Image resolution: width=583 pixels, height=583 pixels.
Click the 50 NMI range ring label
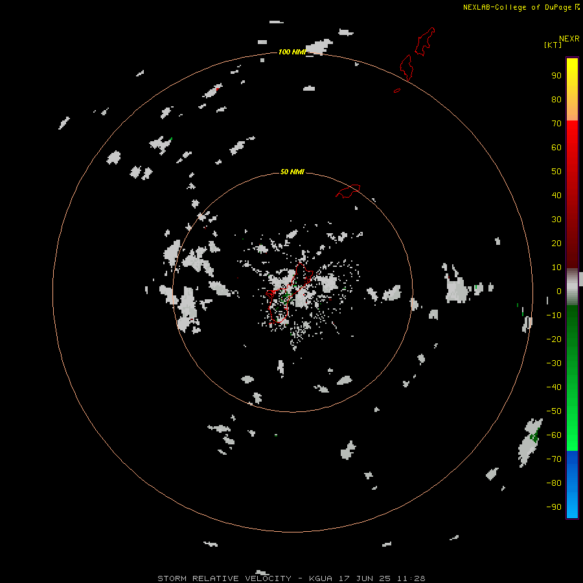[292, 172]
